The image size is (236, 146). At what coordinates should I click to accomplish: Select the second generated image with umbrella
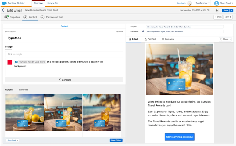pyautogui.click(x=63, y=112)
